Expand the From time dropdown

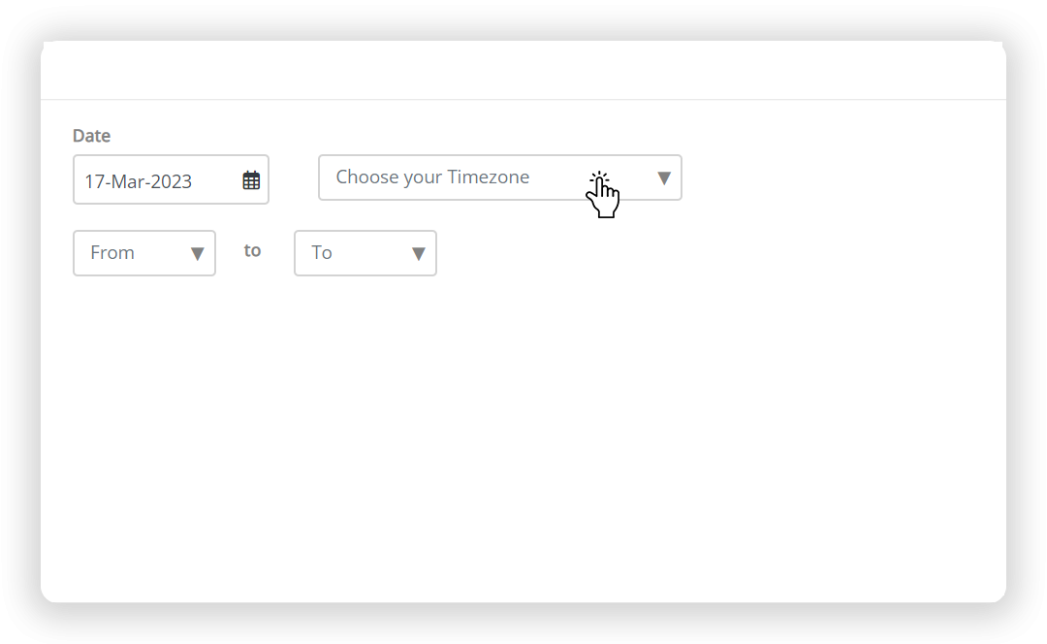click(x=144, y=253)
